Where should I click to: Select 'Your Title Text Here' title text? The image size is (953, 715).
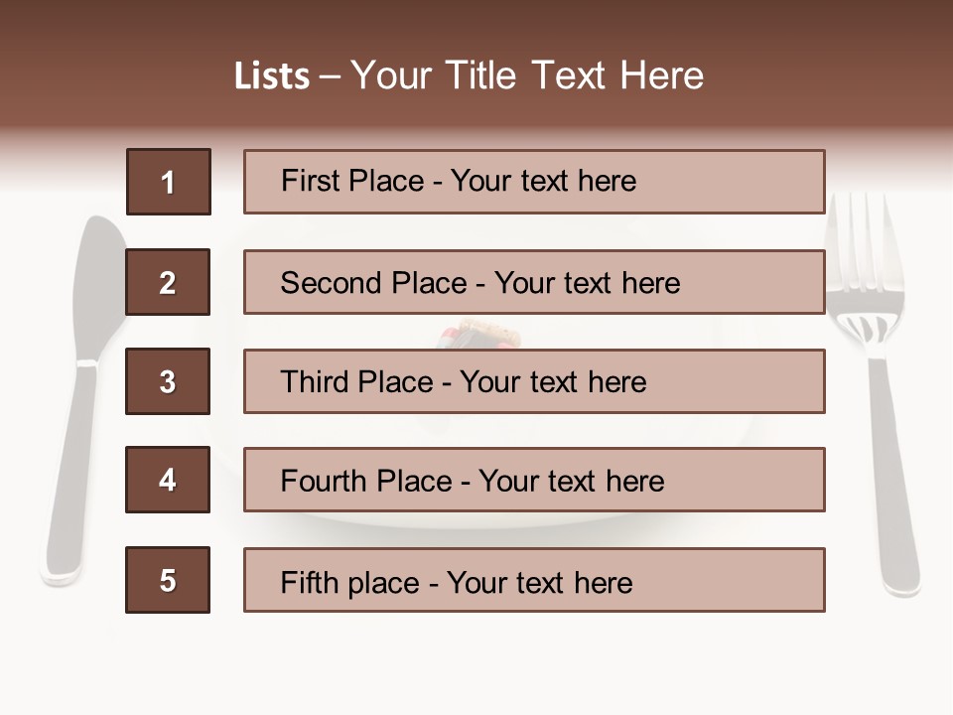[x=527, y=75]
